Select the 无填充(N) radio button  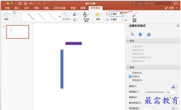(x=130, y=46)
